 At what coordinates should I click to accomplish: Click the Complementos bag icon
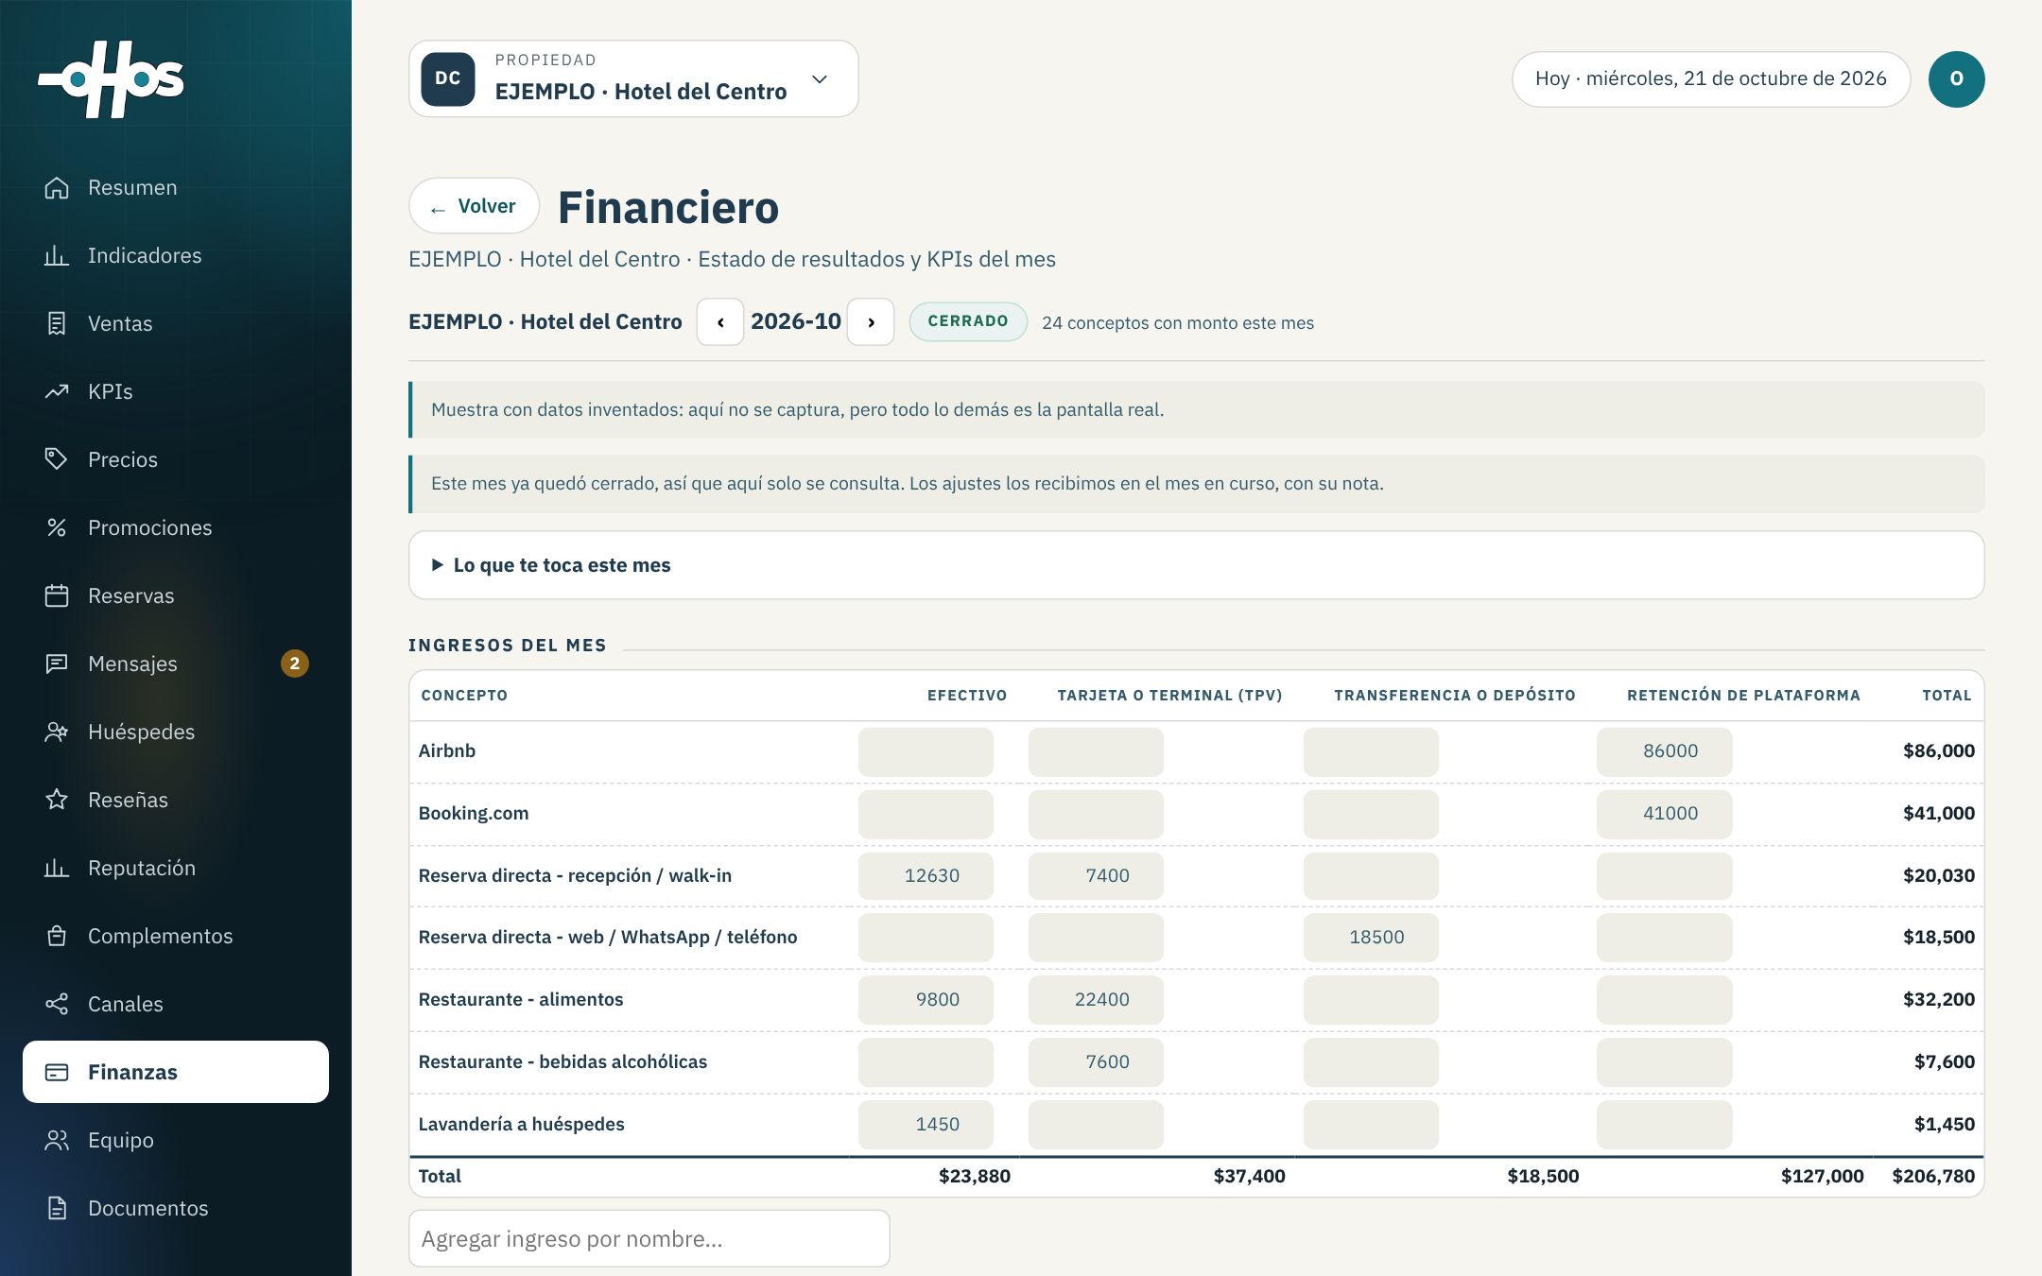click(57, 936)
